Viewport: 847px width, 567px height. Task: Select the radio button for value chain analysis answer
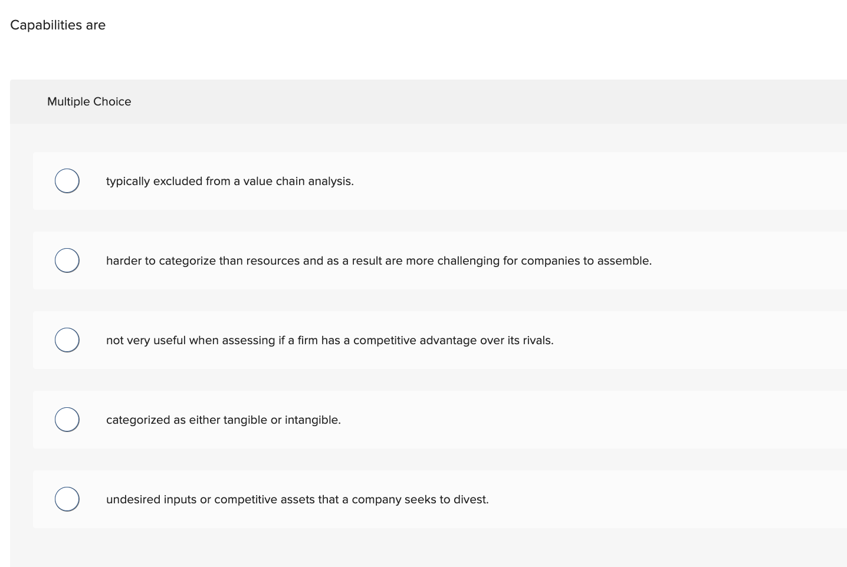[x=67, y=180]
